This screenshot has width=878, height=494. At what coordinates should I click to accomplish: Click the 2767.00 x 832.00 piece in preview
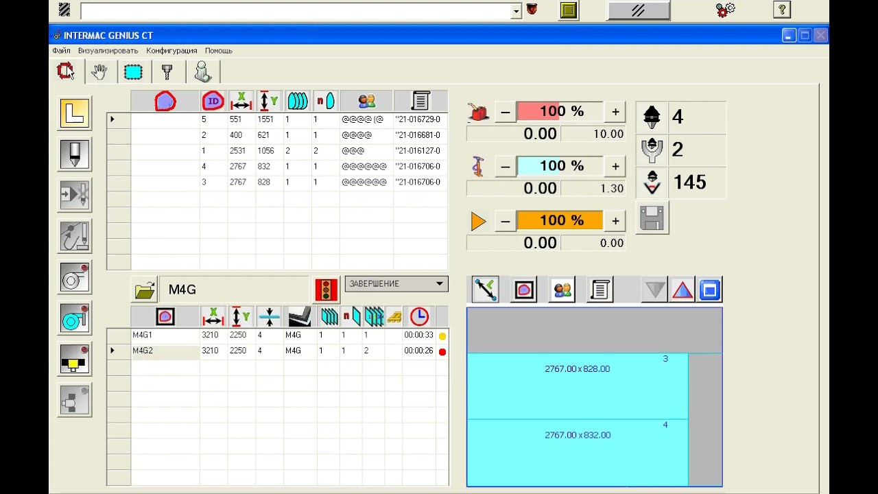578,452
